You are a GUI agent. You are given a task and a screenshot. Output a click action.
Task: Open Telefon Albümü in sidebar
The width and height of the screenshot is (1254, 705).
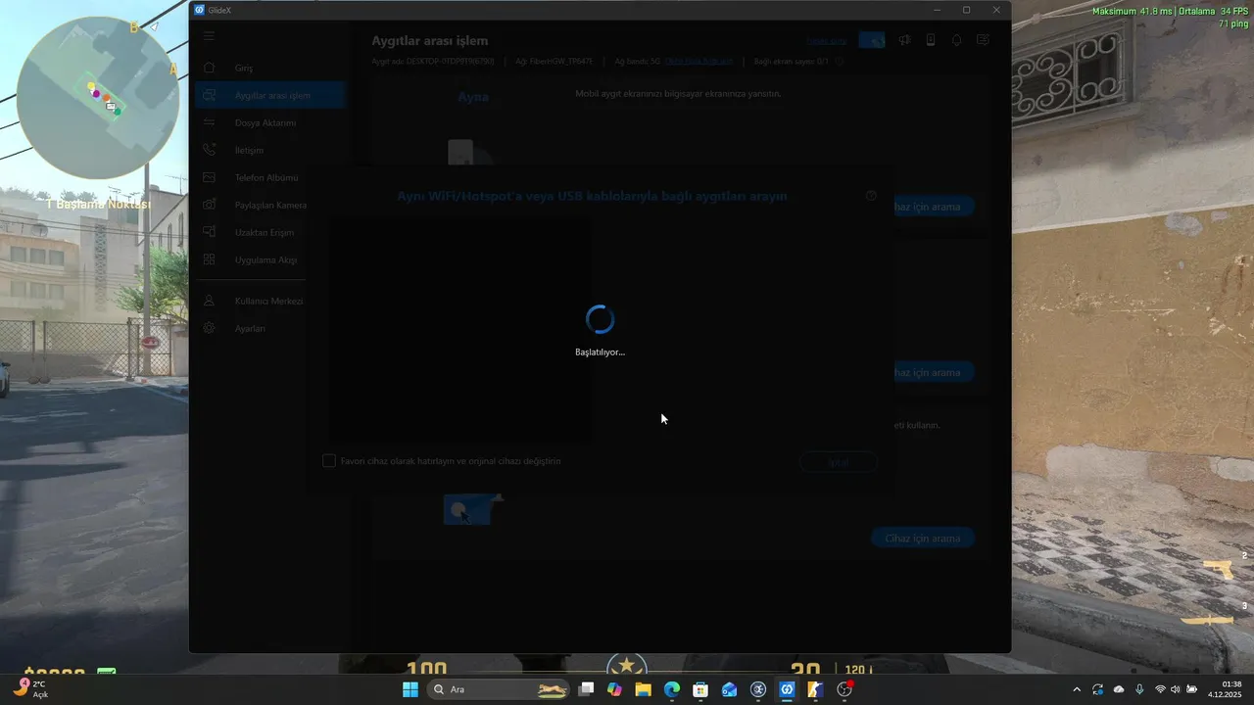tap(269, 177)
